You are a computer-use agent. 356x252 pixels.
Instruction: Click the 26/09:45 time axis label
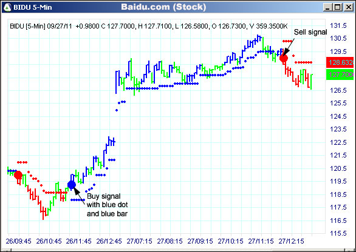tap(19, 241)
